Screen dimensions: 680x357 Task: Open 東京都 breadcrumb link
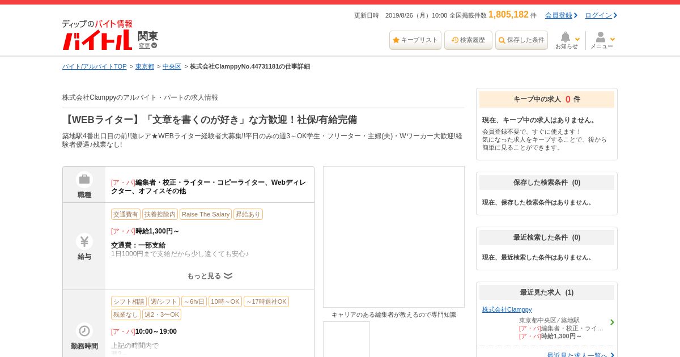tap(144, 66)
